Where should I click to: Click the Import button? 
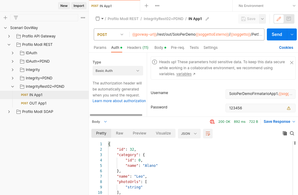(79, 6)
